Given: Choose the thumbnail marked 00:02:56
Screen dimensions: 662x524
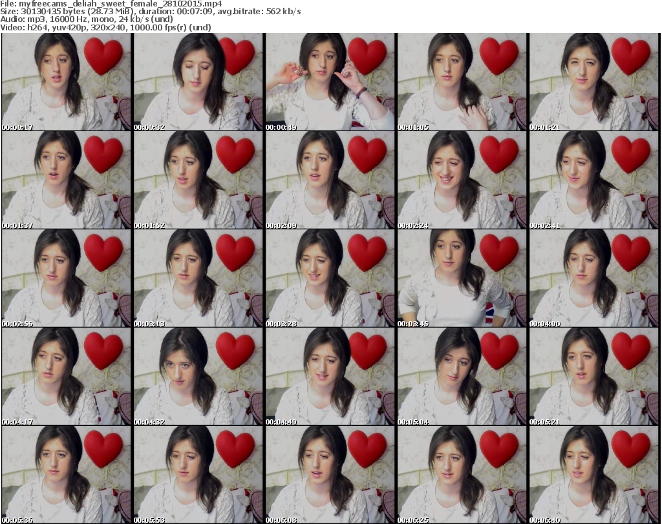Looking at the screenshot, I should point(67,278).
